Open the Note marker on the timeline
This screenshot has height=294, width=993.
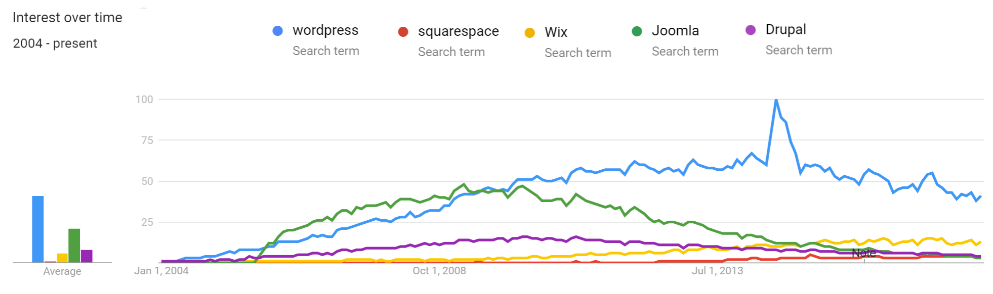tap(863, 253)
